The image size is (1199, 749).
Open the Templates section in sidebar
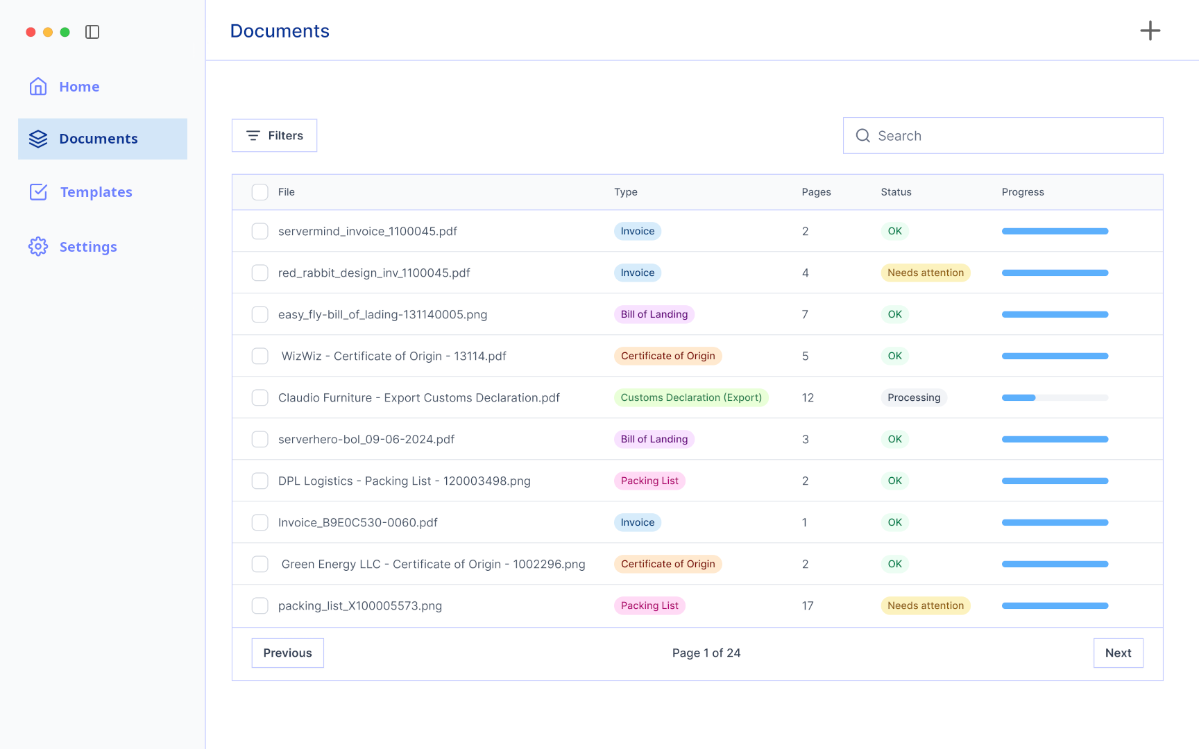96,192
